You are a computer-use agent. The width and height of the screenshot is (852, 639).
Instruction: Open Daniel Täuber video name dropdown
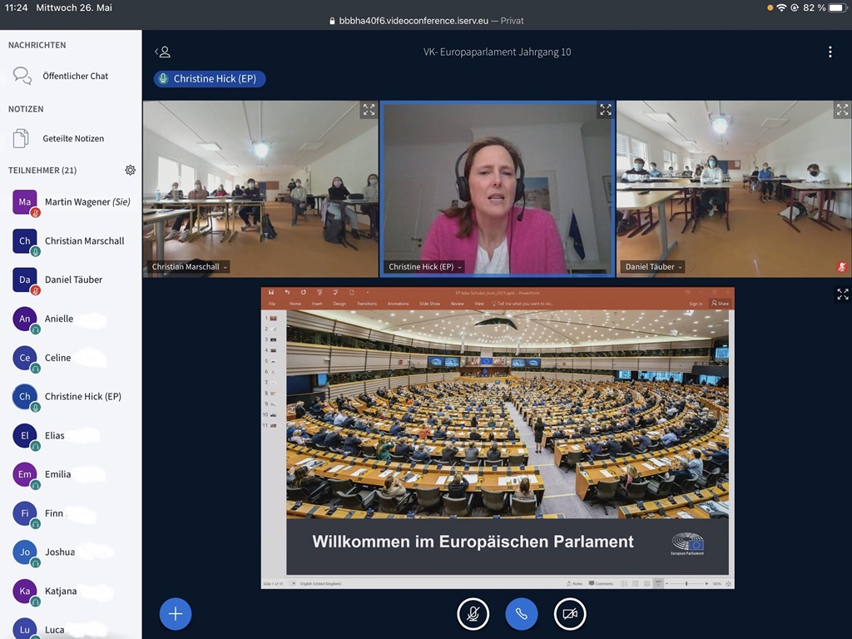655,267
